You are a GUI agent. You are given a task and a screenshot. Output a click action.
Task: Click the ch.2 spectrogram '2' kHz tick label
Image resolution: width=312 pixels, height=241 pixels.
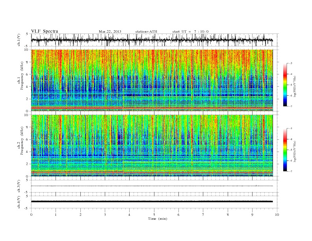(x=27, y=164)
